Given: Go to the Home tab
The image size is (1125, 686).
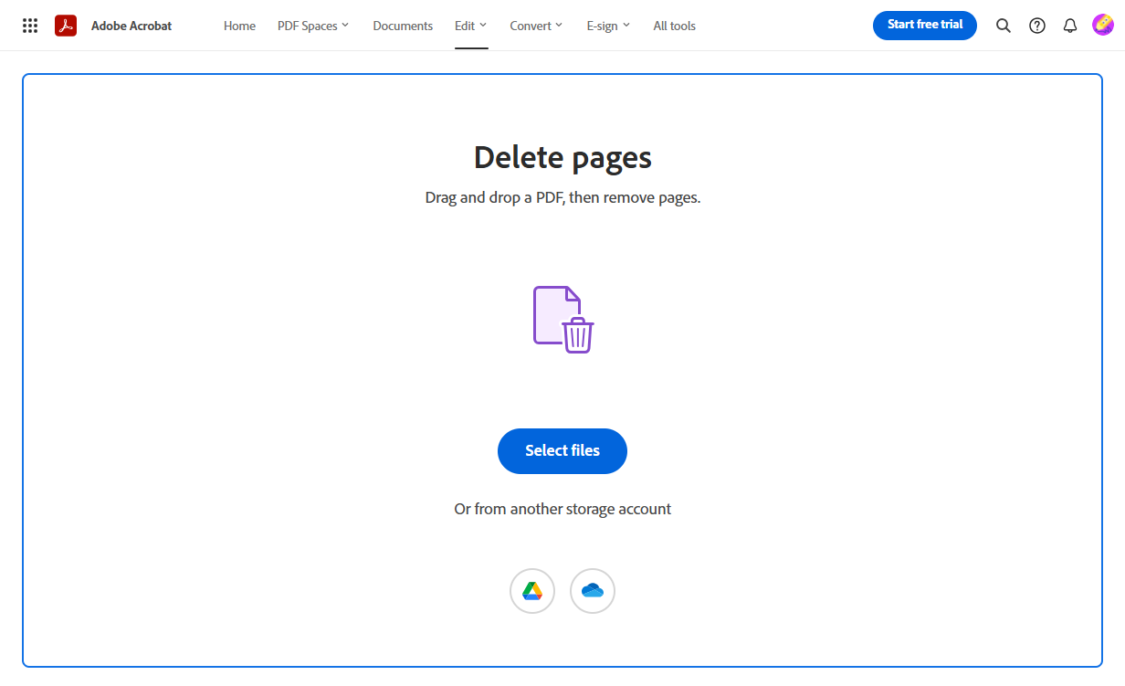Looking at the screenshot, I should tap(239, 26).
